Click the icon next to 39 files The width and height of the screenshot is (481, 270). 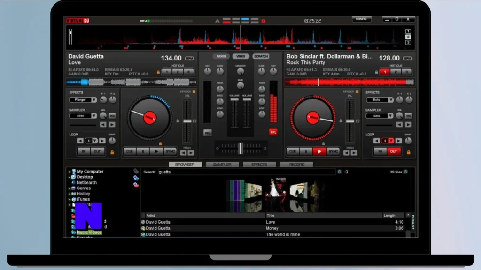point(405,172)
